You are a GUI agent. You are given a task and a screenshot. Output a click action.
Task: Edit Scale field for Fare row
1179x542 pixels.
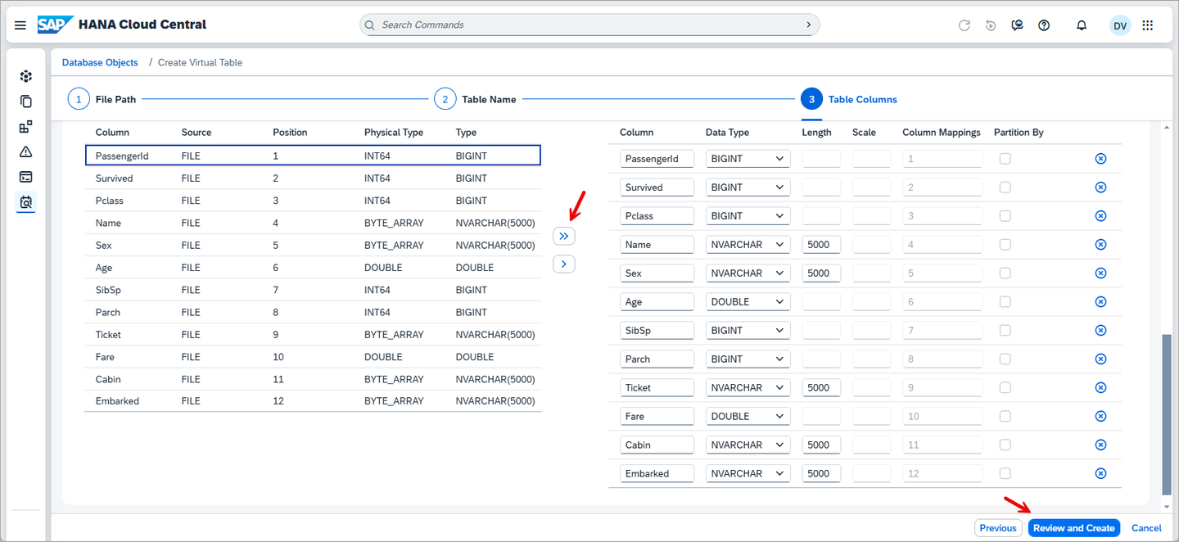[x=871, y=417]
